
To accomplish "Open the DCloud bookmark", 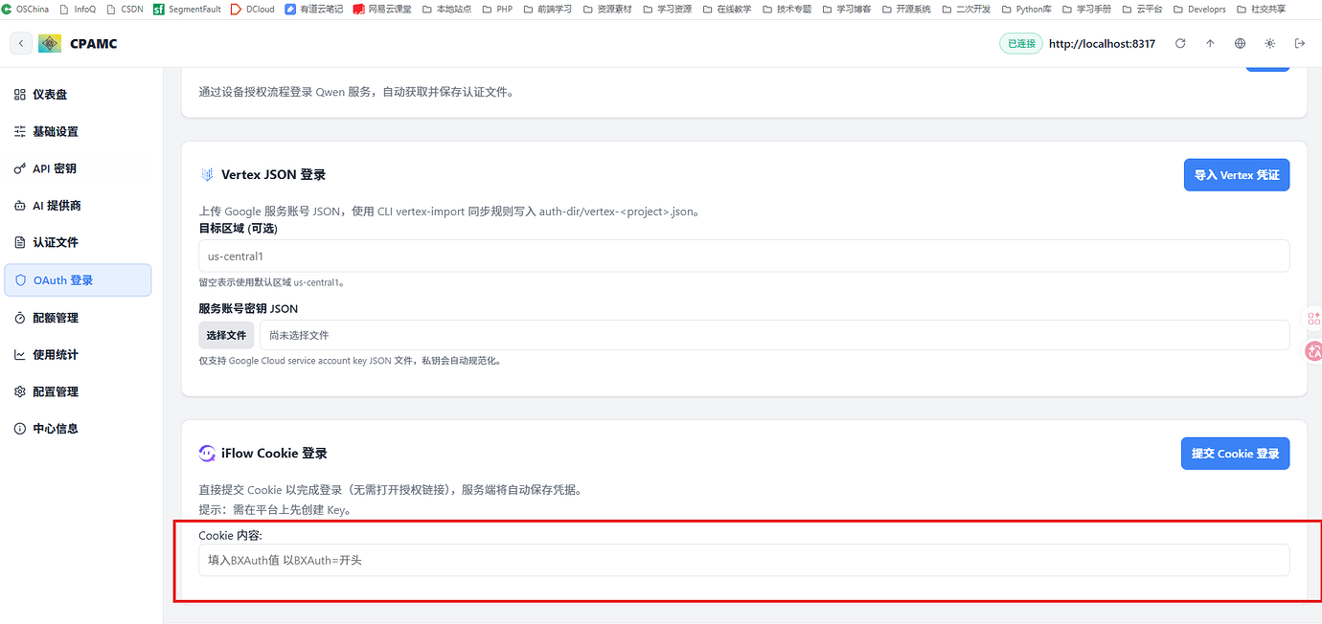I will 253,9.
